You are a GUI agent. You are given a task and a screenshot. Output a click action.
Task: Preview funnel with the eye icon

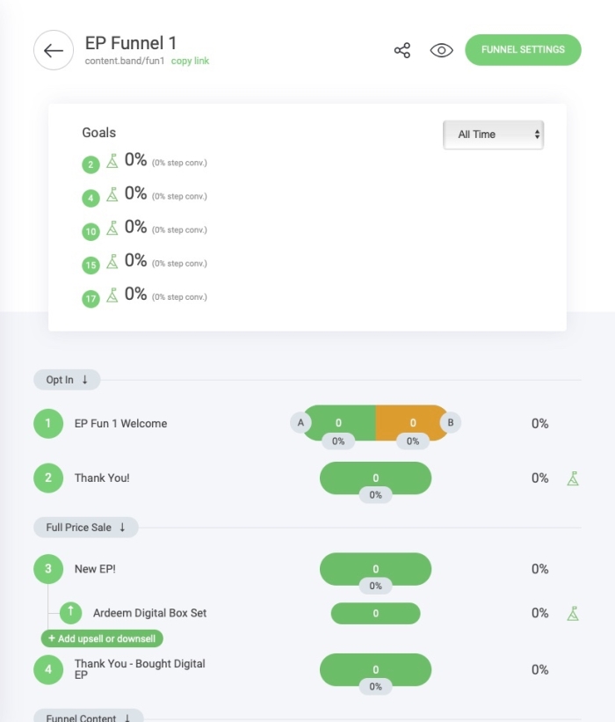(x=442, y=50)
